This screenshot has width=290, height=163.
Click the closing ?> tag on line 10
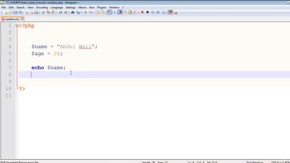pyautogui.click(x=22, y=89)
